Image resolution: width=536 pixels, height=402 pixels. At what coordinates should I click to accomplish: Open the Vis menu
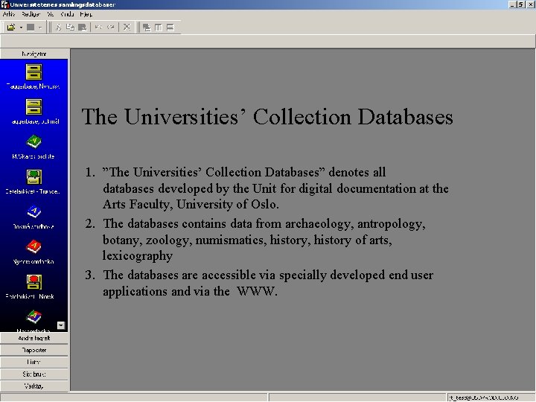(51, 14)
